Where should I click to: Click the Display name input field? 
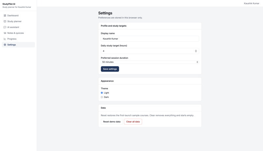tap(150, 39)
